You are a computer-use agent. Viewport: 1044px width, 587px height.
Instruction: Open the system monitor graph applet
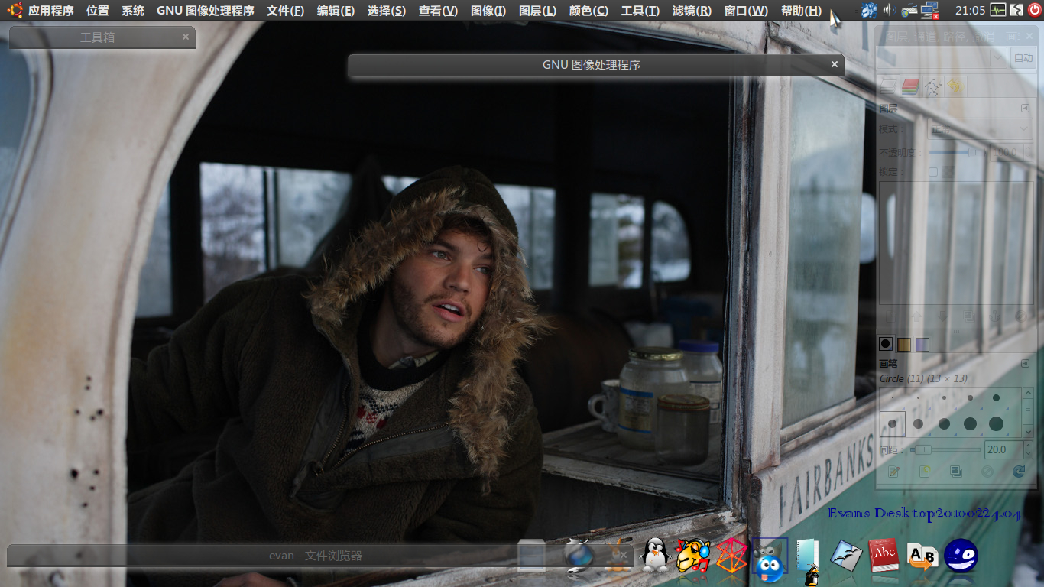pos(998,11)
